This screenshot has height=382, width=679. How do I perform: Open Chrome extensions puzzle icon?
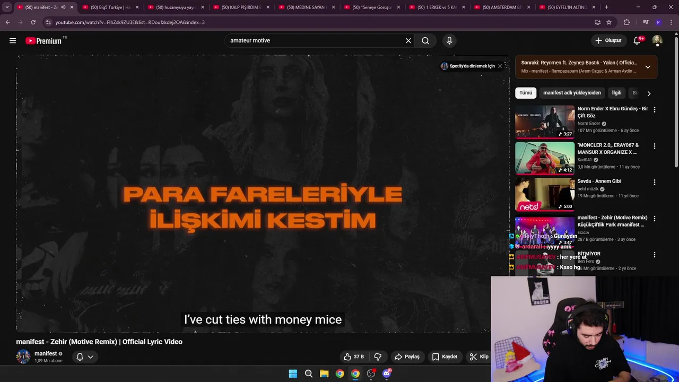coord(627,22)
